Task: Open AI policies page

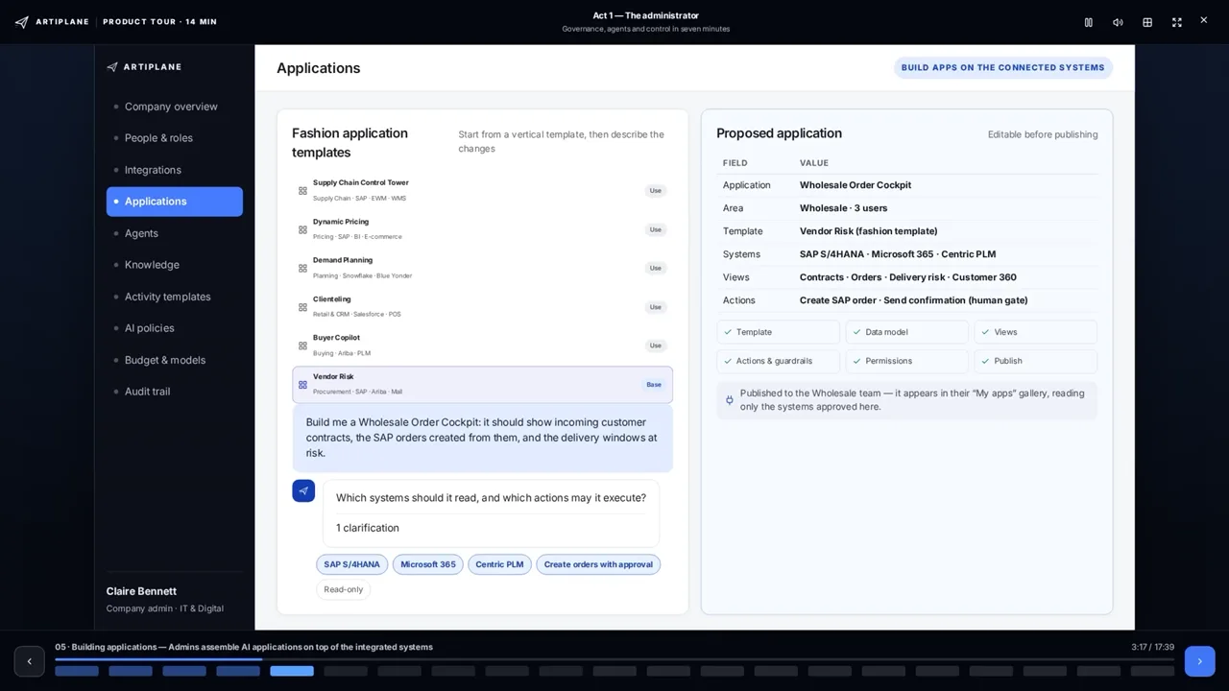Action: pyautogui.click(x=149, y=328)
